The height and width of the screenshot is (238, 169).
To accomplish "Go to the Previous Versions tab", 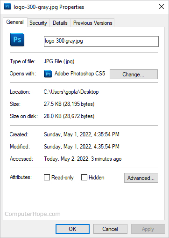I will [92, 23].
